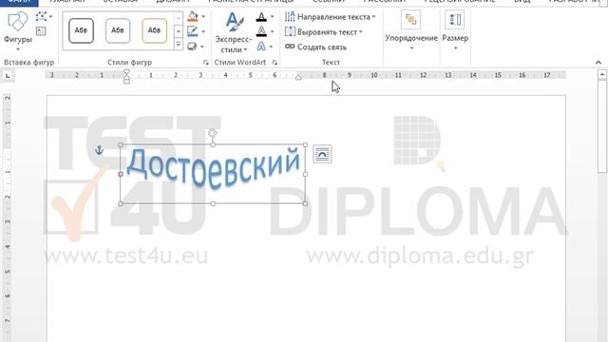Viewport: 608px width, 342px height.
Task: Click the Создать связь button
Action: coord(315,47)
